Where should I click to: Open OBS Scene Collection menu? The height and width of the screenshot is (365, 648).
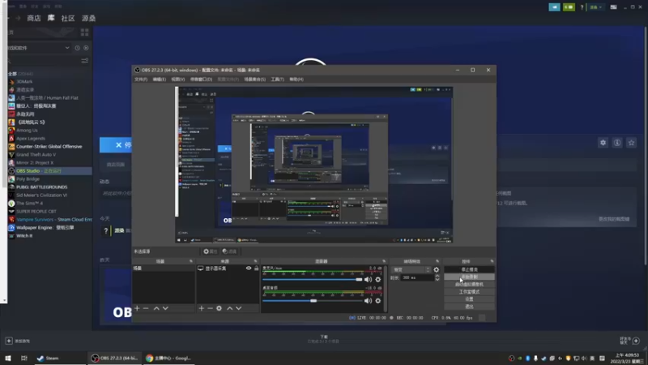pos(254,79)
